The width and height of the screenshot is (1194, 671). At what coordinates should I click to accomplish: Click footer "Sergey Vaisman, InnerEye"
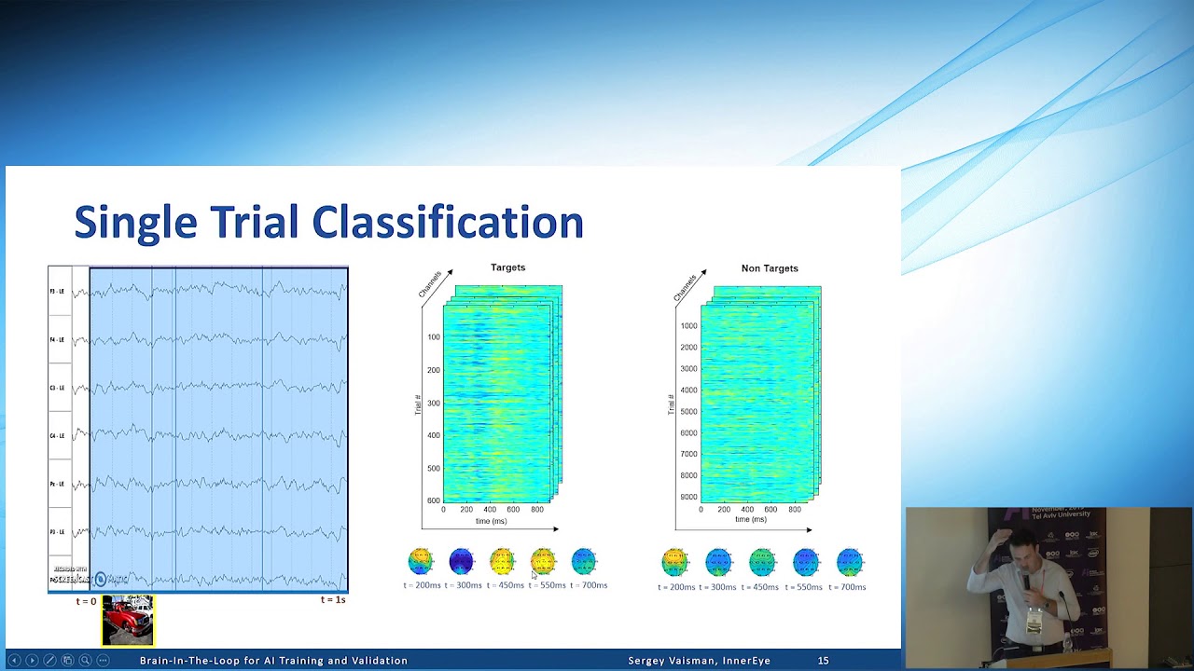coord(699,660)
